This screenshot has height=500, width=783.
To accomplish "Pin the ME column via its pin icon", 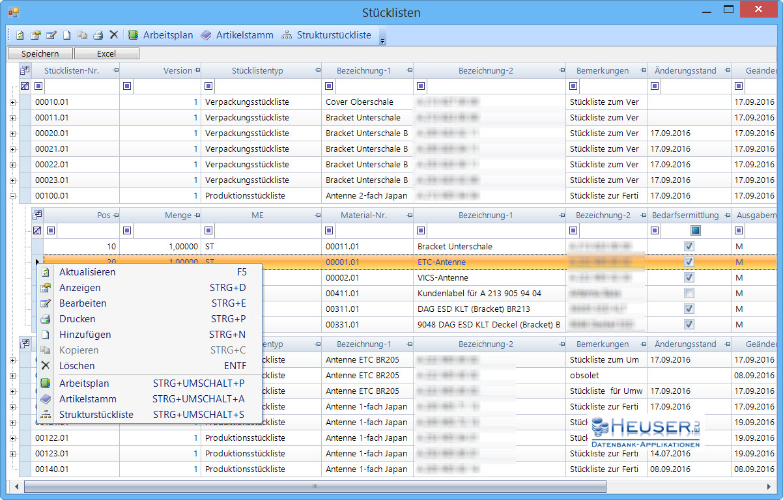I will 317,215.
